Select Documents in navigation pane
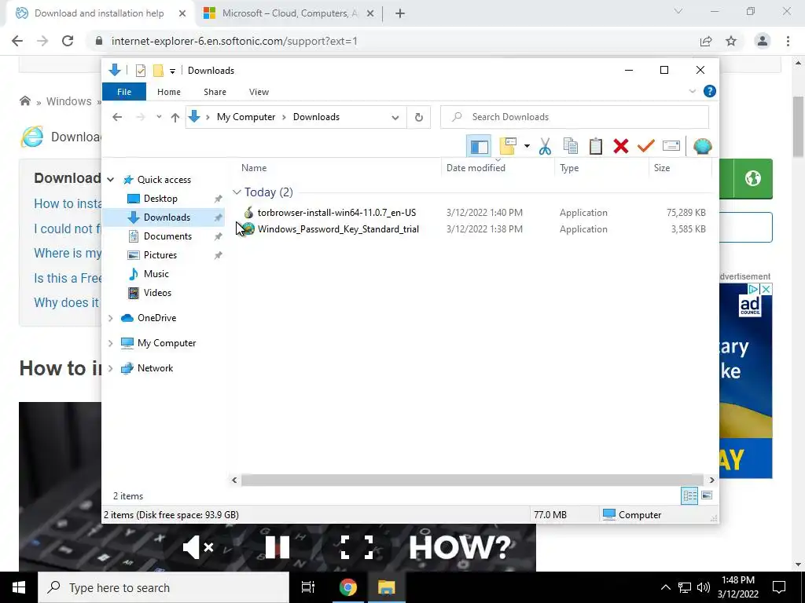This screenshot has width=805, height=603. pyautogui.click(x=167, y=236)
